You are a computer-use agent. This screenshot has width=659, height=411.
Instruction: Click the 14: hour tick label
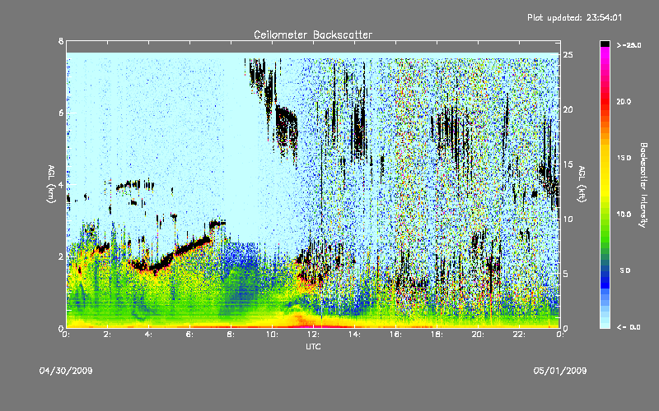click(354, 335)
